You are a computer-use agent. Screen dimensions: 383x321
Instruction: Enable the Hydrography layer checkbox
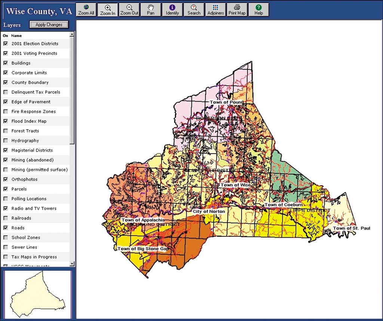(x=5, y=140)
